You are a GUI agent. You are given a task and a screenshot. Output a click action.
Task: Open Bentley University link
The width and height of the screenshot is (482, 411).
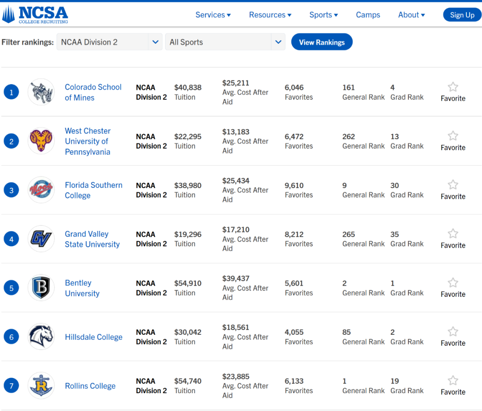click(82, 288)
